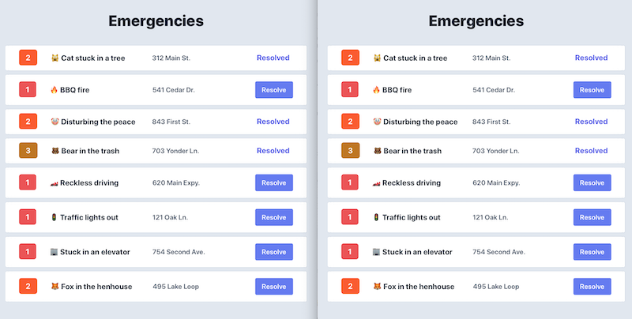Click priority 3 badge in left list

(x=28, y=151)
